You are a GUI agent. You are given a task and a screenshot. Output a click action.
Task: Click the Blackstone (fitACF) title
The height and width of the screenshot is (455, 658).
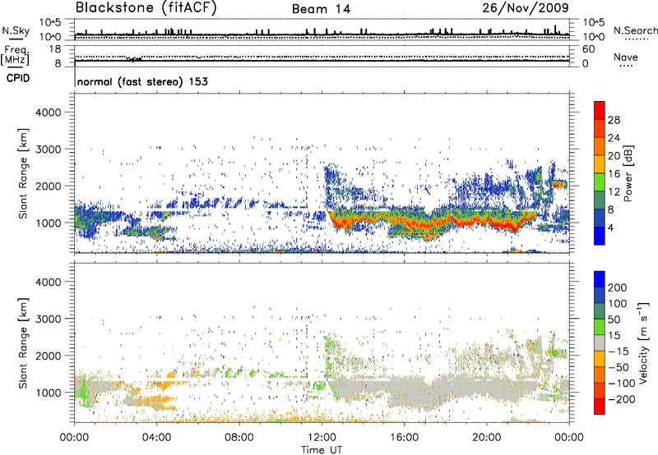tap(146, 7)
